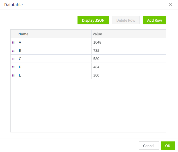
Task: Click drag handle icon for row D
Action: coord(14,67)
